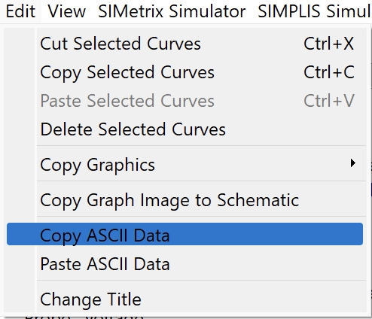Open the SIMPLIS Simulator menu

click(314, 11)
